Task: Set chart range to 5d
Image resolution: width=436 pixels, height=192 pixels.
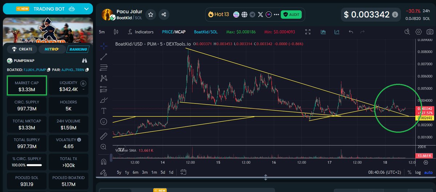Action: point(163,172)
